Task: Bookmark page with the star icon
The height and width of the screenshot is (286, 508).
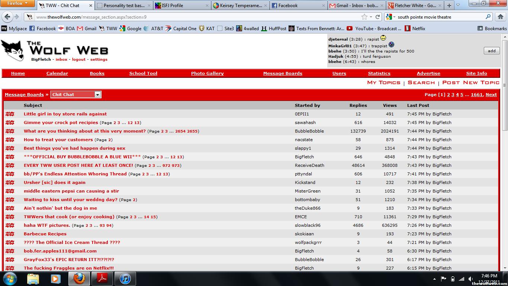Action: pyautogui.click(x=364, y=17)
